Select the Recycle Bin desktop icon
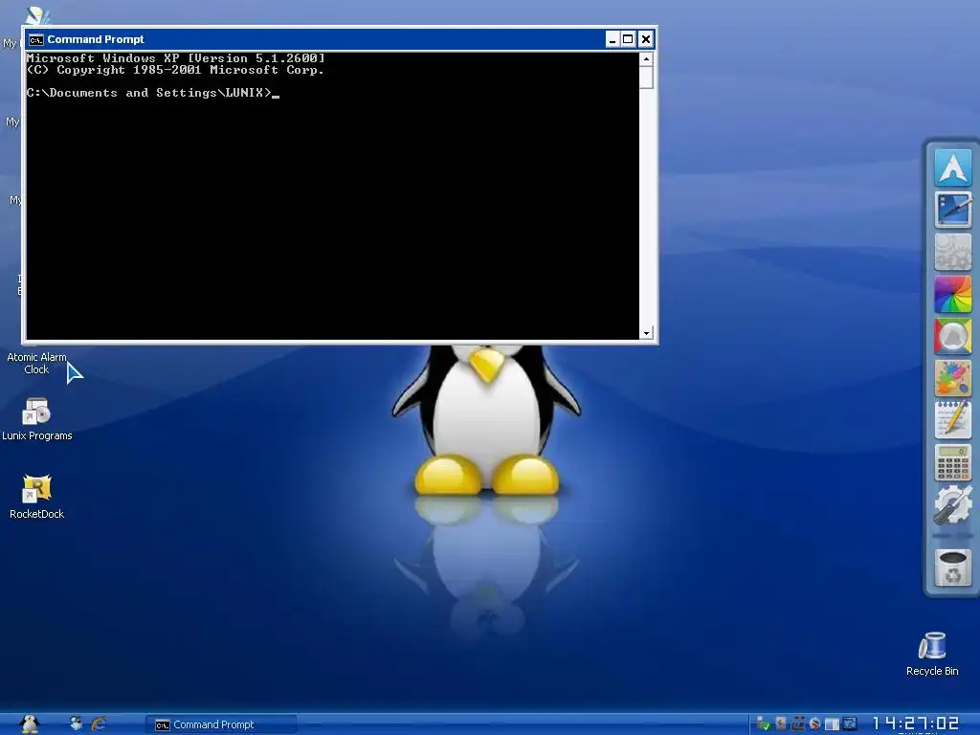This screenshot has height=735, width=980. coord(932,654)
